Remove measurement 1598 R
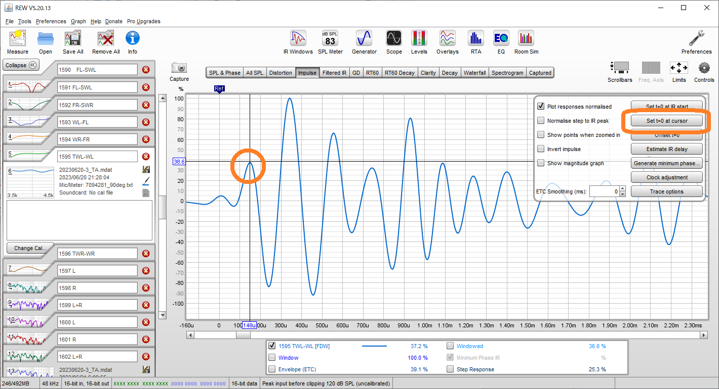The width and height of the screenshot is (719, 389). point(146,288)
